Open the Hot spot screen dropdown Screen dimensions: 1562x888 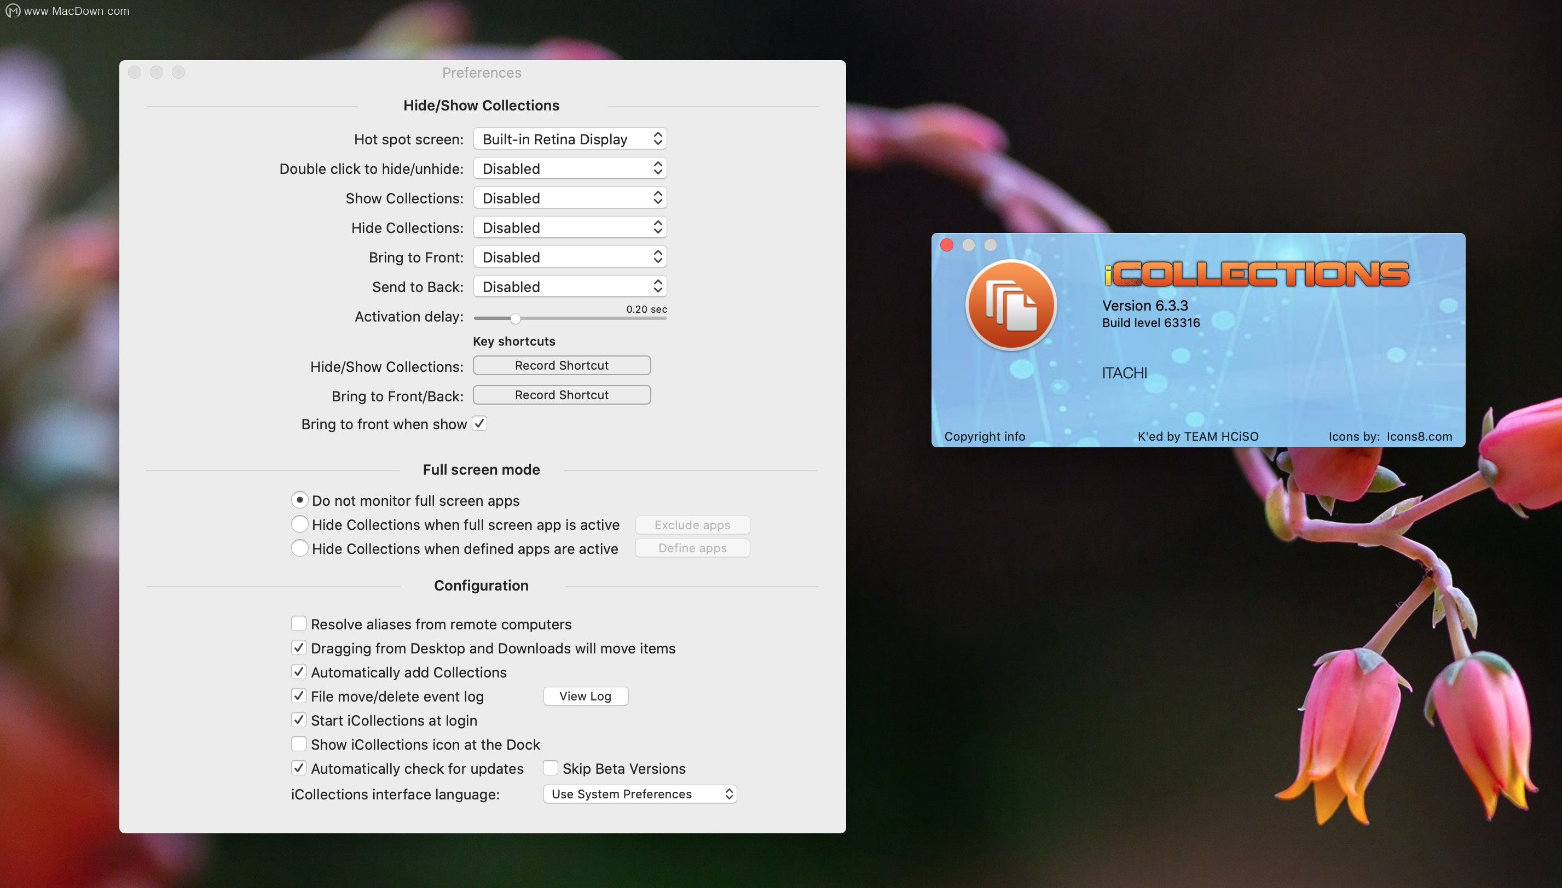(570, 139)
